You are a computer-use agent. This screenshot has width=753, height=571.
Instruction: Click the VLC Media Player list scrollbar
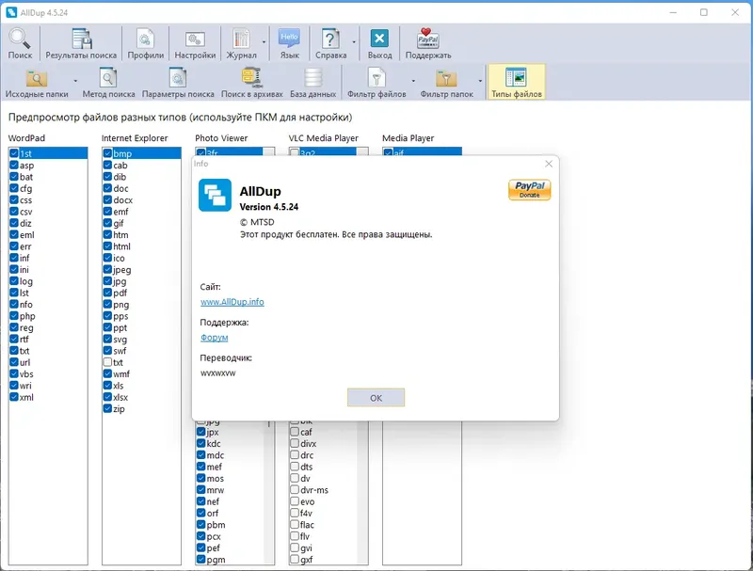(x=362, y=492)
